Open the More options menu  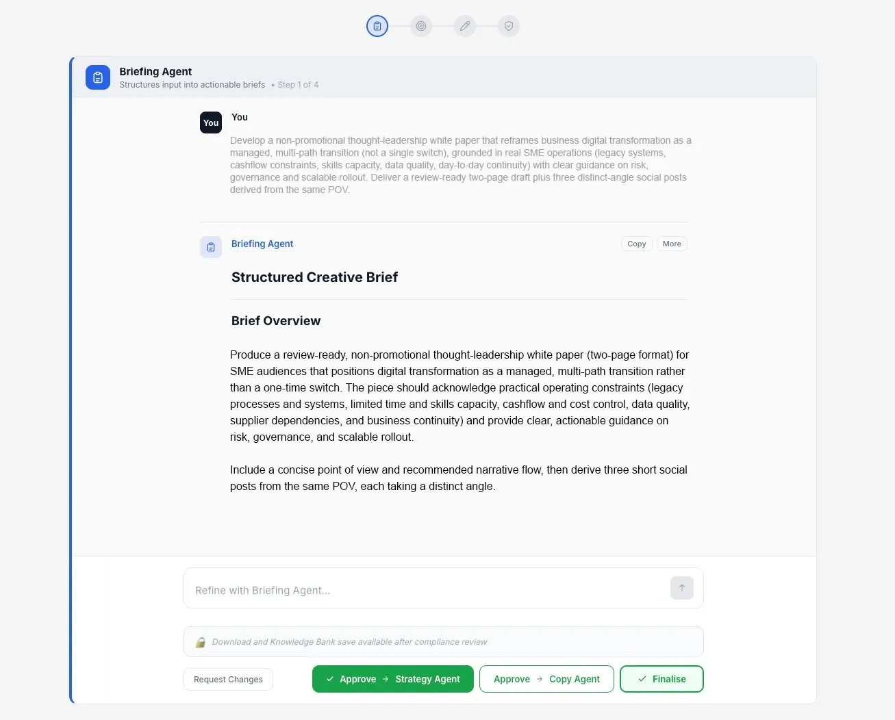coord(672,244)
